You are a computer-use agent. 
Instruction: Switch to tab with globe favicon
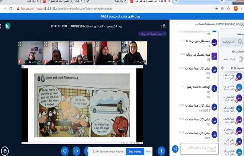point(107,1)
